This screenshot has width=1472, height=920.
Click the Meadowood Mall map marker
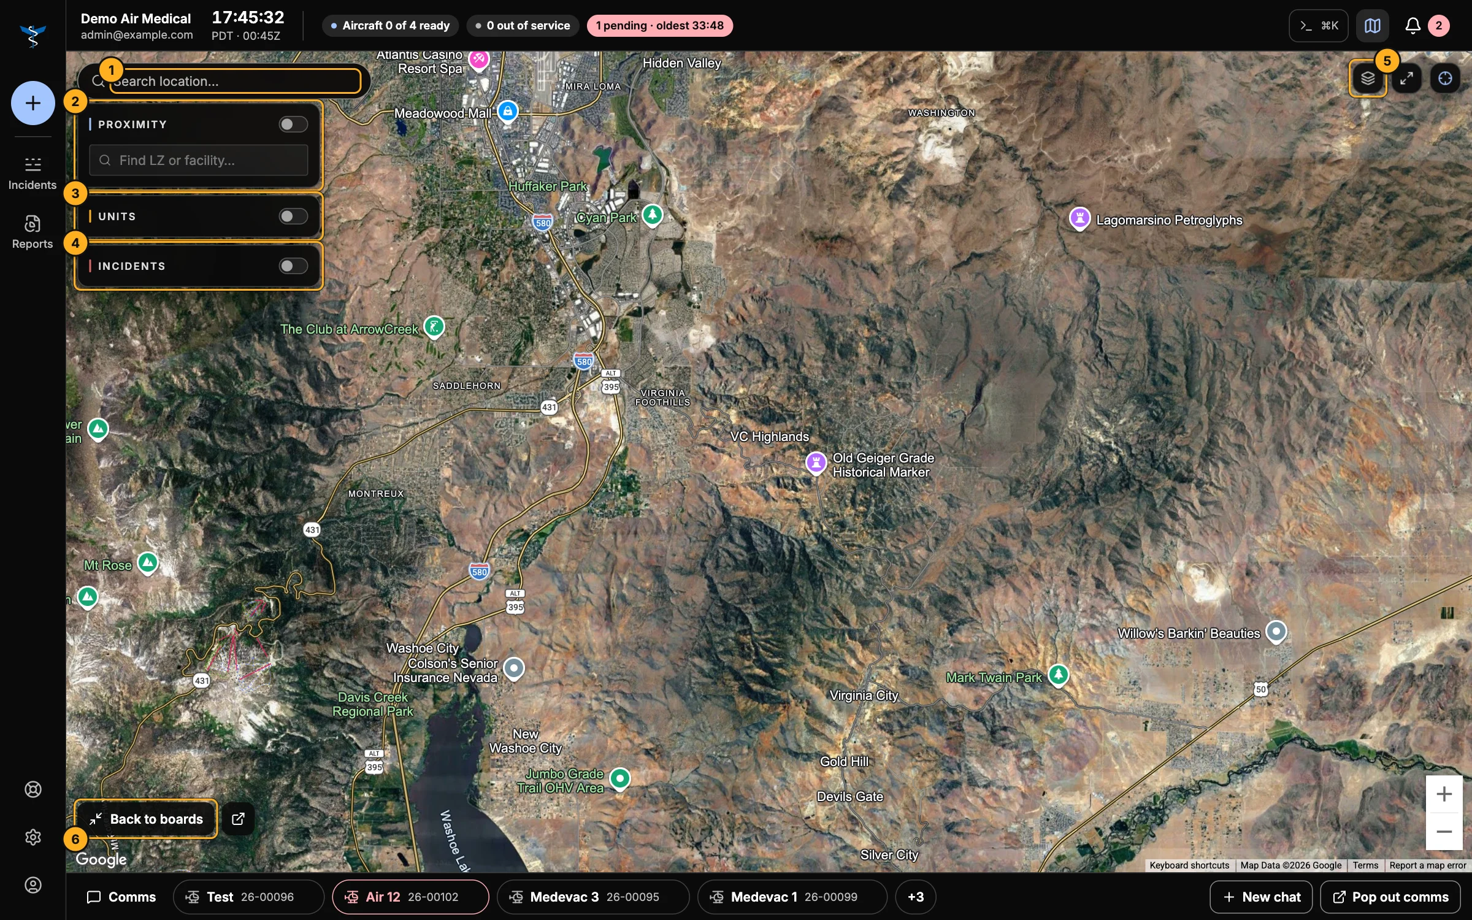(507, 112)
